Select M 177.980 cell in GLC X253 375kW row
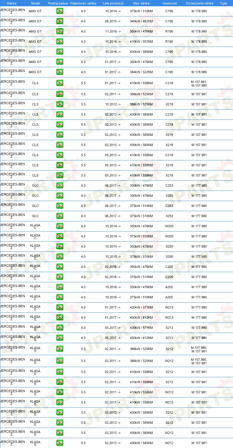Screen dimensions: 233x448 click(199, 216)
